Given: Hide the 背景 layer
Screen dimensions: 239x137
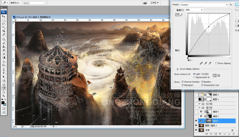Looking at the screenshot, I should [x=196, y=130].
